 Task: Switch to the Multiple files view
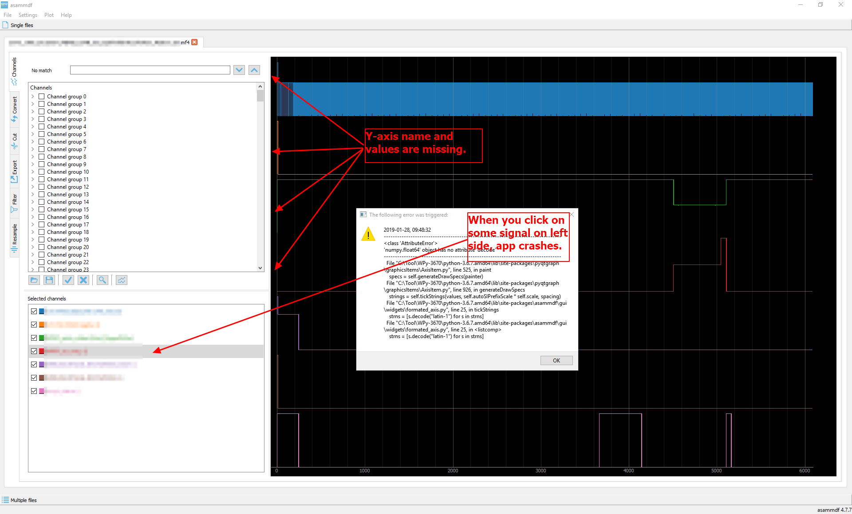point(22,500)
